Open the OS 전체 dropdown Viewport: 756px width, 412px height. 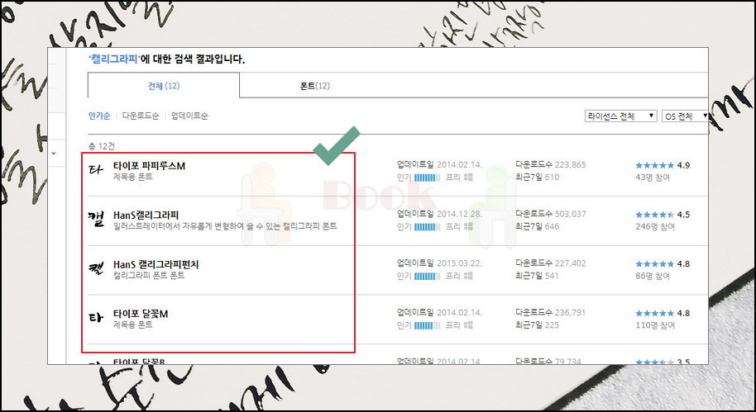coord(685,116)
